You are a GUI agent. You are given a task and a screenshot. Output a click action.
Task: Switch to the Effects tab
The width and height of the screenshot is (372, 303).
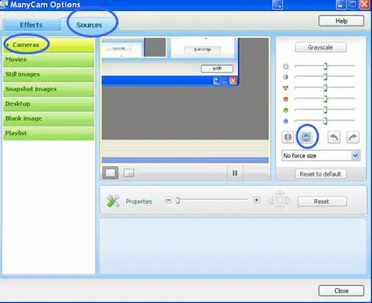(31, 25)
